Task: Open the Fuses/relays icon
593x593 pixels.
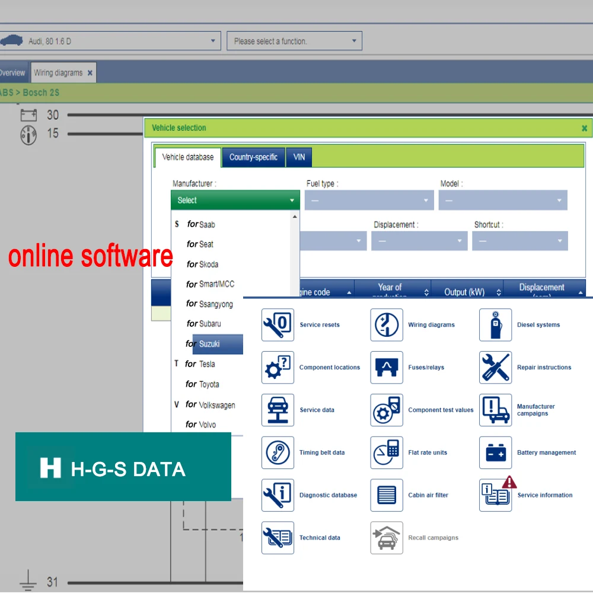Action: pos(387,367)
